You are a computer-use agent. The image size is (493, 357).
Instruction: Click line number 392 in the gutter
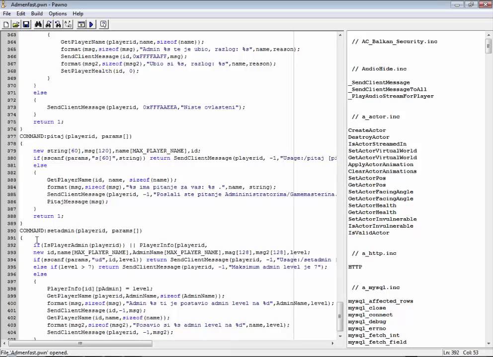pos(11,245)
